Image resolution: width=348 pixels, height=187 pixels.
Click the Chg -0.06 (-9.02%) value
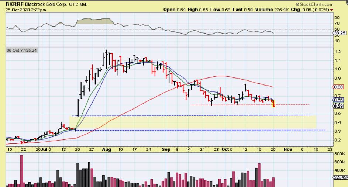310,10
